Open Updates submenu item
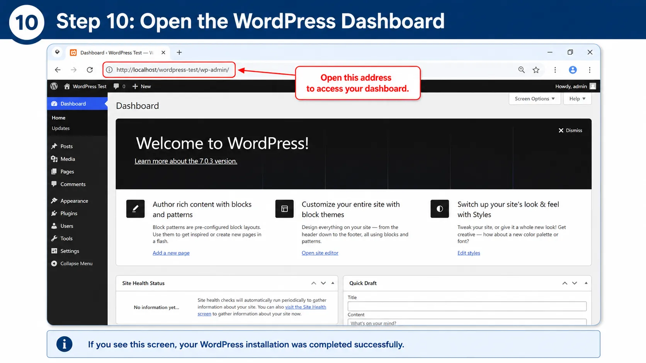 click(61, 128)
